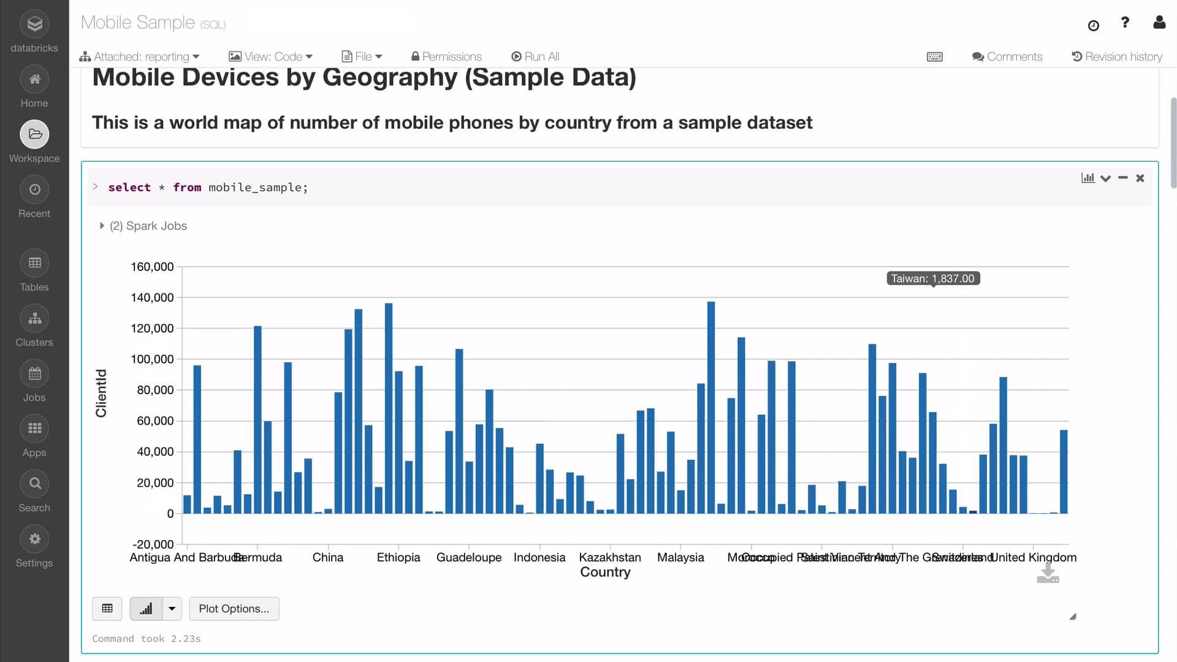Click the page vertical scrollbar
This screenshot has height=662, width=1177.
(1173, 142)
